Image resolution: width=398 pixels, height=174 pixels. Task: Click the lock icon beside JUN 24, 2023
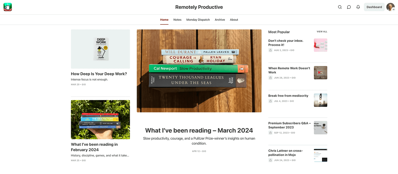coord(270,160)
